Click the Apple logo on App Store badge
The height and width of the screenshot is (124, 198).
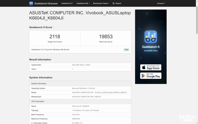coord(144,67)
